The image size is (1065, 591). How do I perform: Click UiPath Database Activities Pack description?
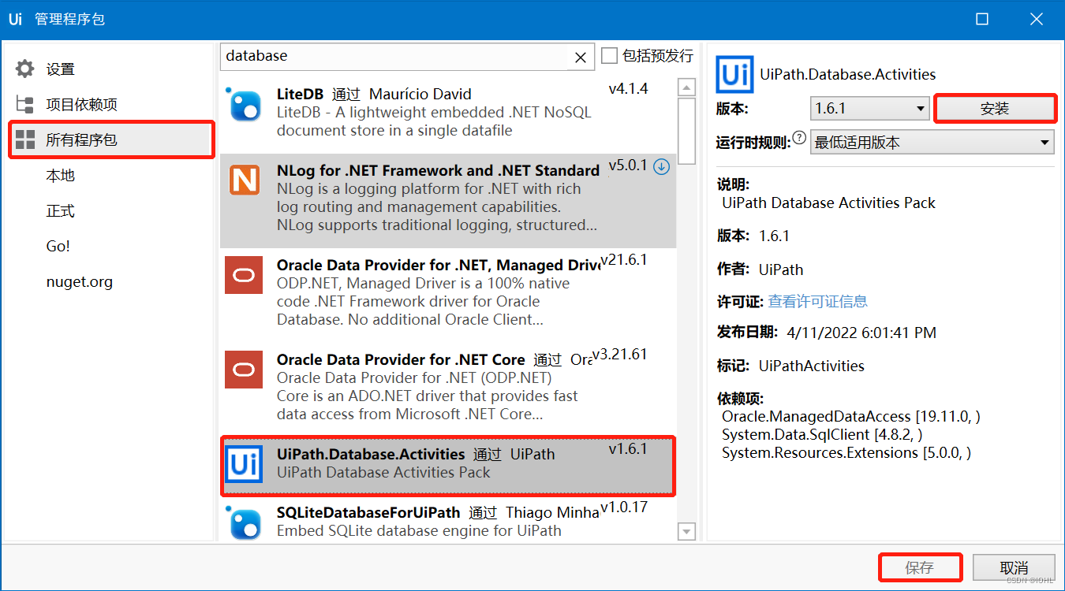[828, 203]
